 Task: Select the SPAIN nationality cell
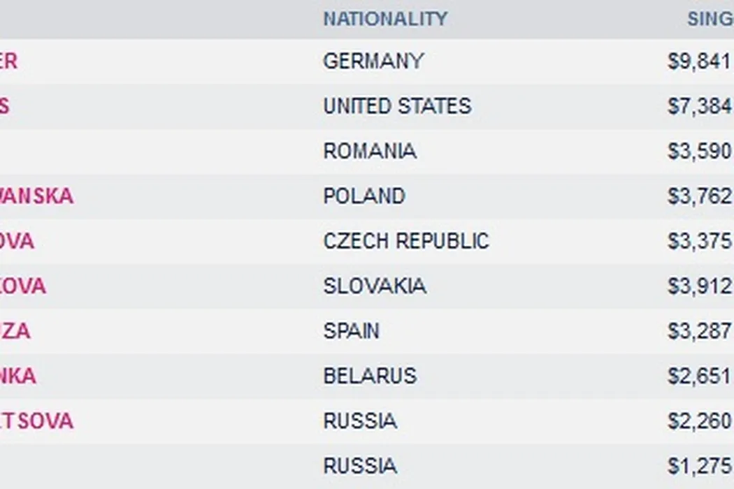[351, 331]
